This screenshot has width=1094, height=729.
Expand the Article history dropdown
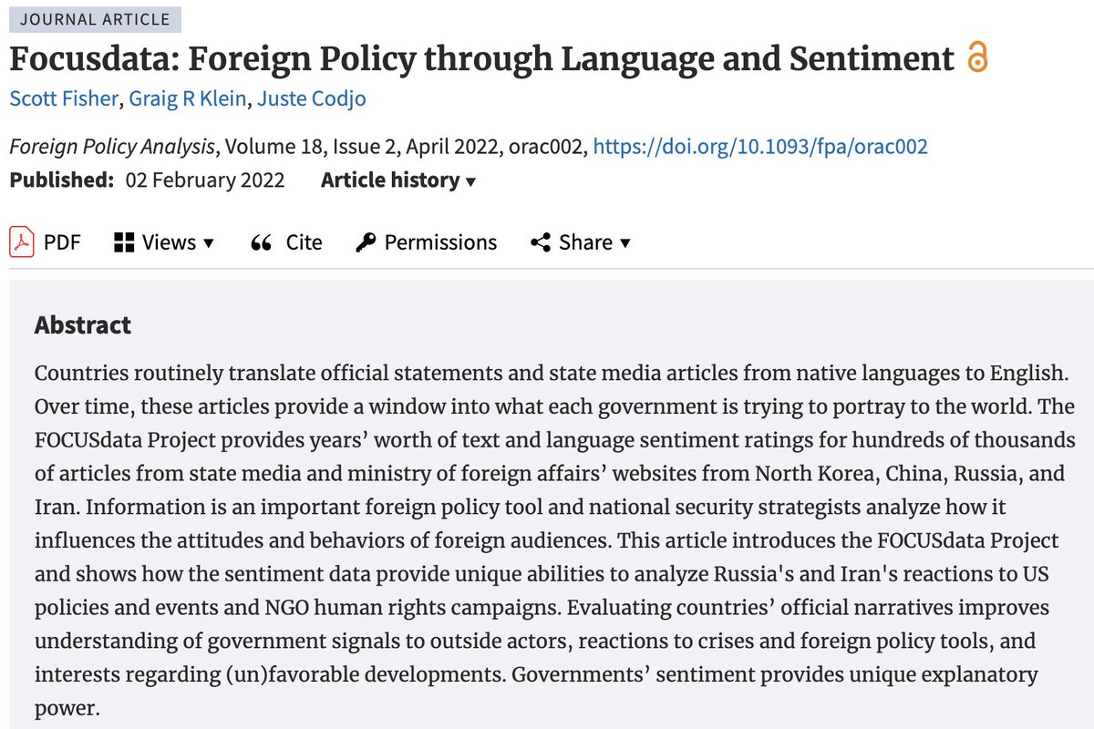[398, 180]
